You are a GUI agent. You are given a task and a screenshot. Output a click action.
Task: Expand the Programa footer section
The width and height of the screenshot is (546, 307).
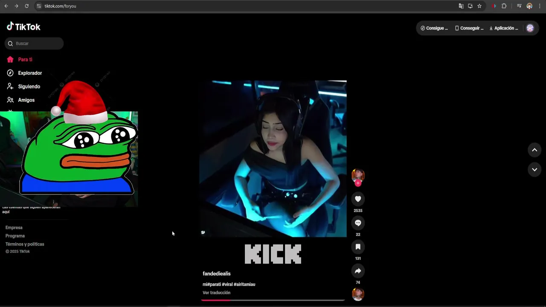pyautogui.click(x=15, y=236)
